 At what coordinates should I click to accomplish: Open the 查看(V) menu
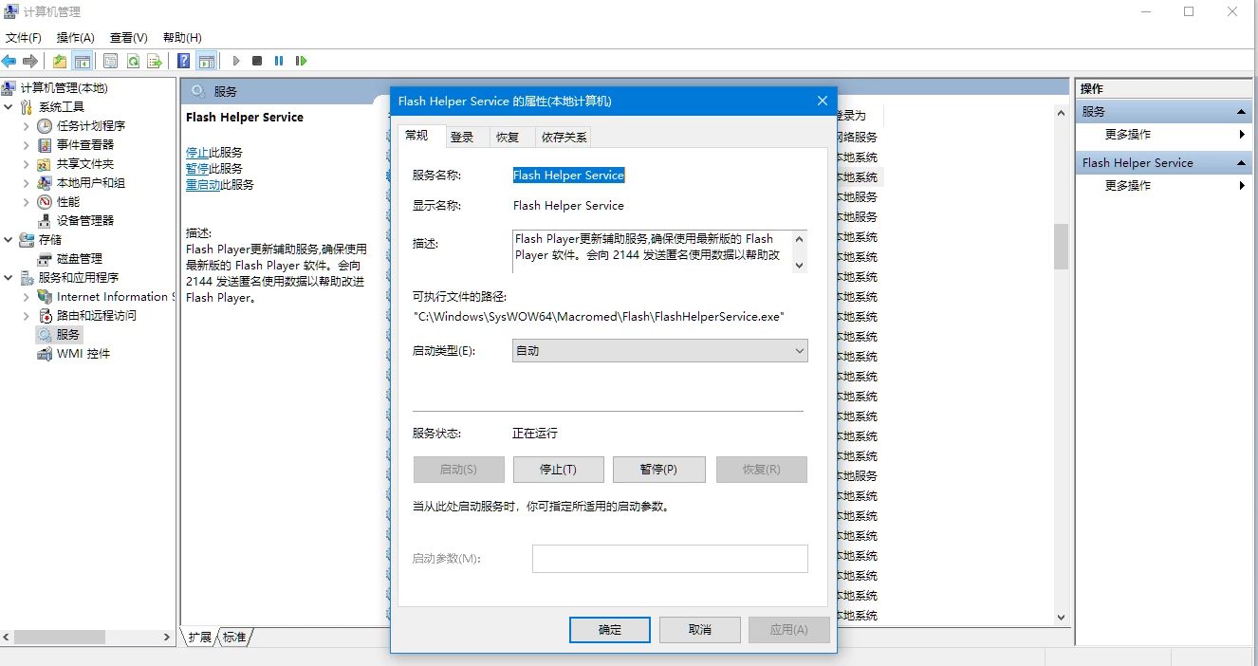click(x=129, y=38)
